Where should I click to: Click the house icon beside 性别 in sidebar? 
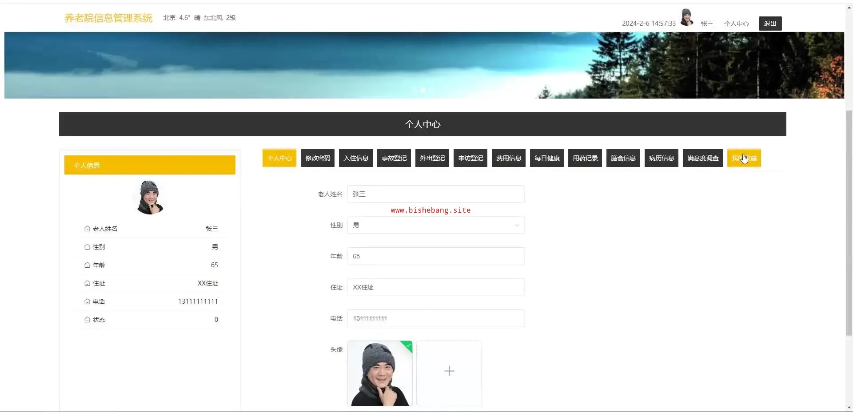coord(87,247)
